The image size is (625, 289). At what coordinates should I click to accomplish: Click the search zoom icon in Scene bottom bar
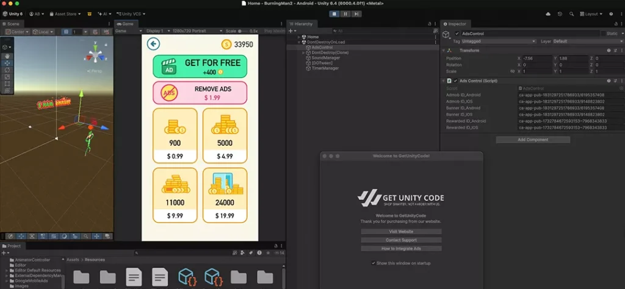(85, 236)
